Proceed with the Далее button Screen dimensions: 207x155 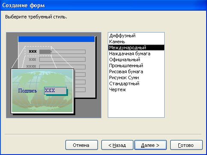(x=151, y=145)
